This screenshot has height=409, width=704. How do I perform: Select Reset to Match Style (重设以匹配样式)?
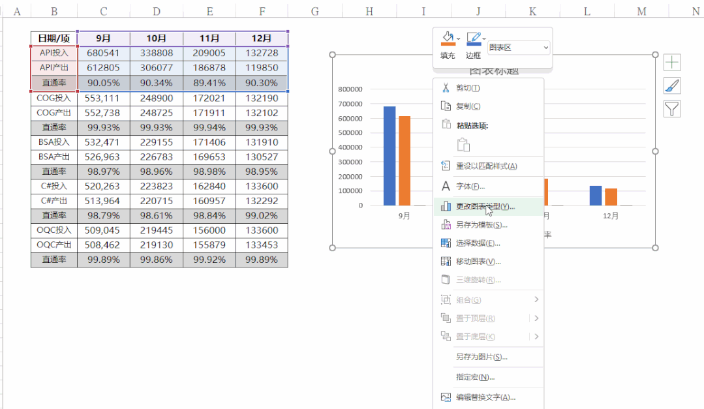pyautogui.click(x=489, y=166)
